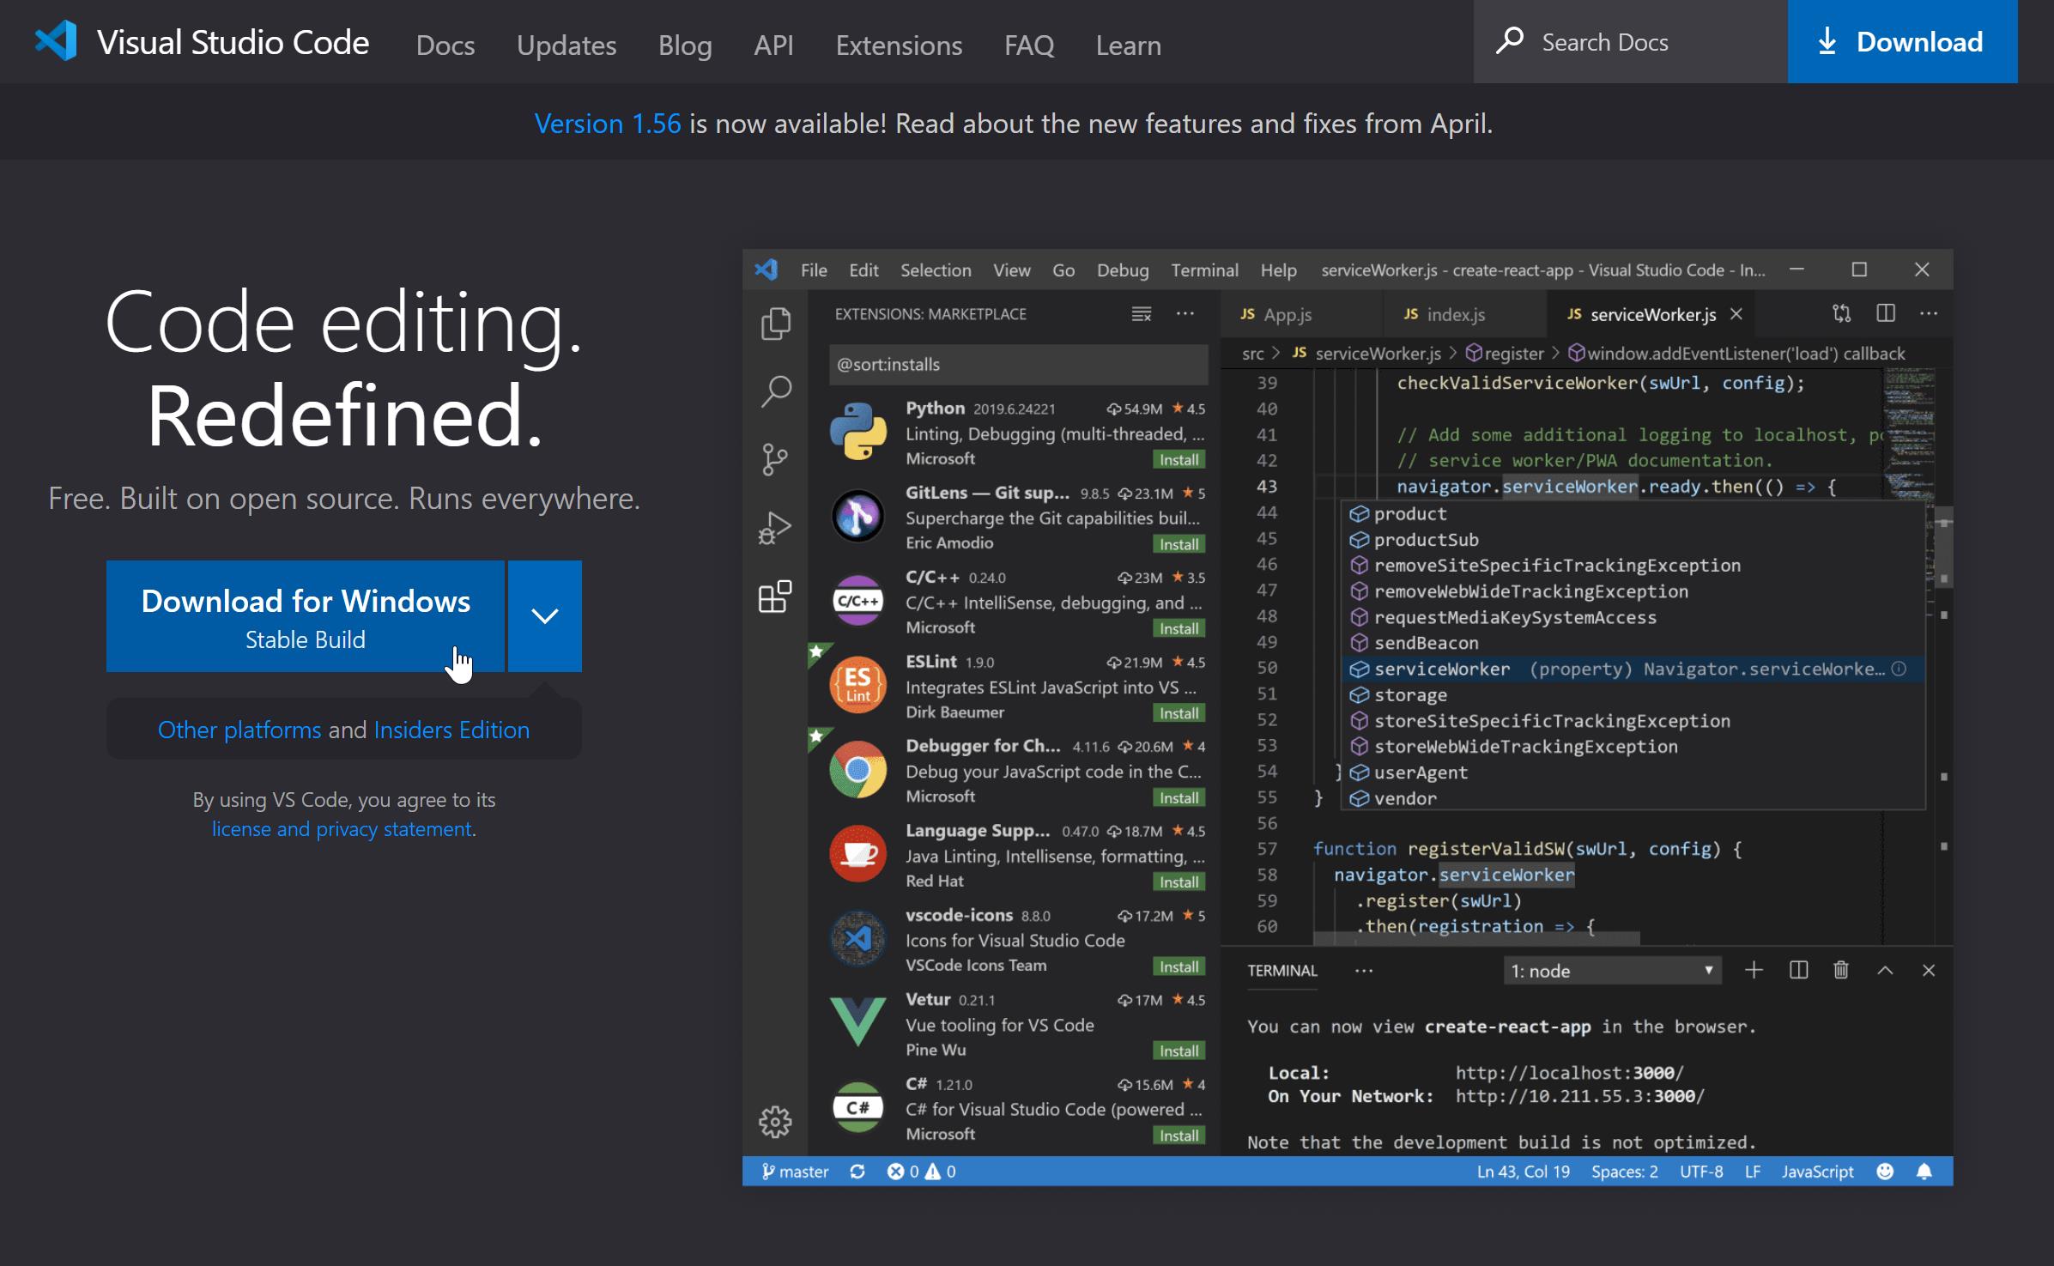Open the terminal panel ellipsis menu
2054x1266 pixels.
point(1363,971)
